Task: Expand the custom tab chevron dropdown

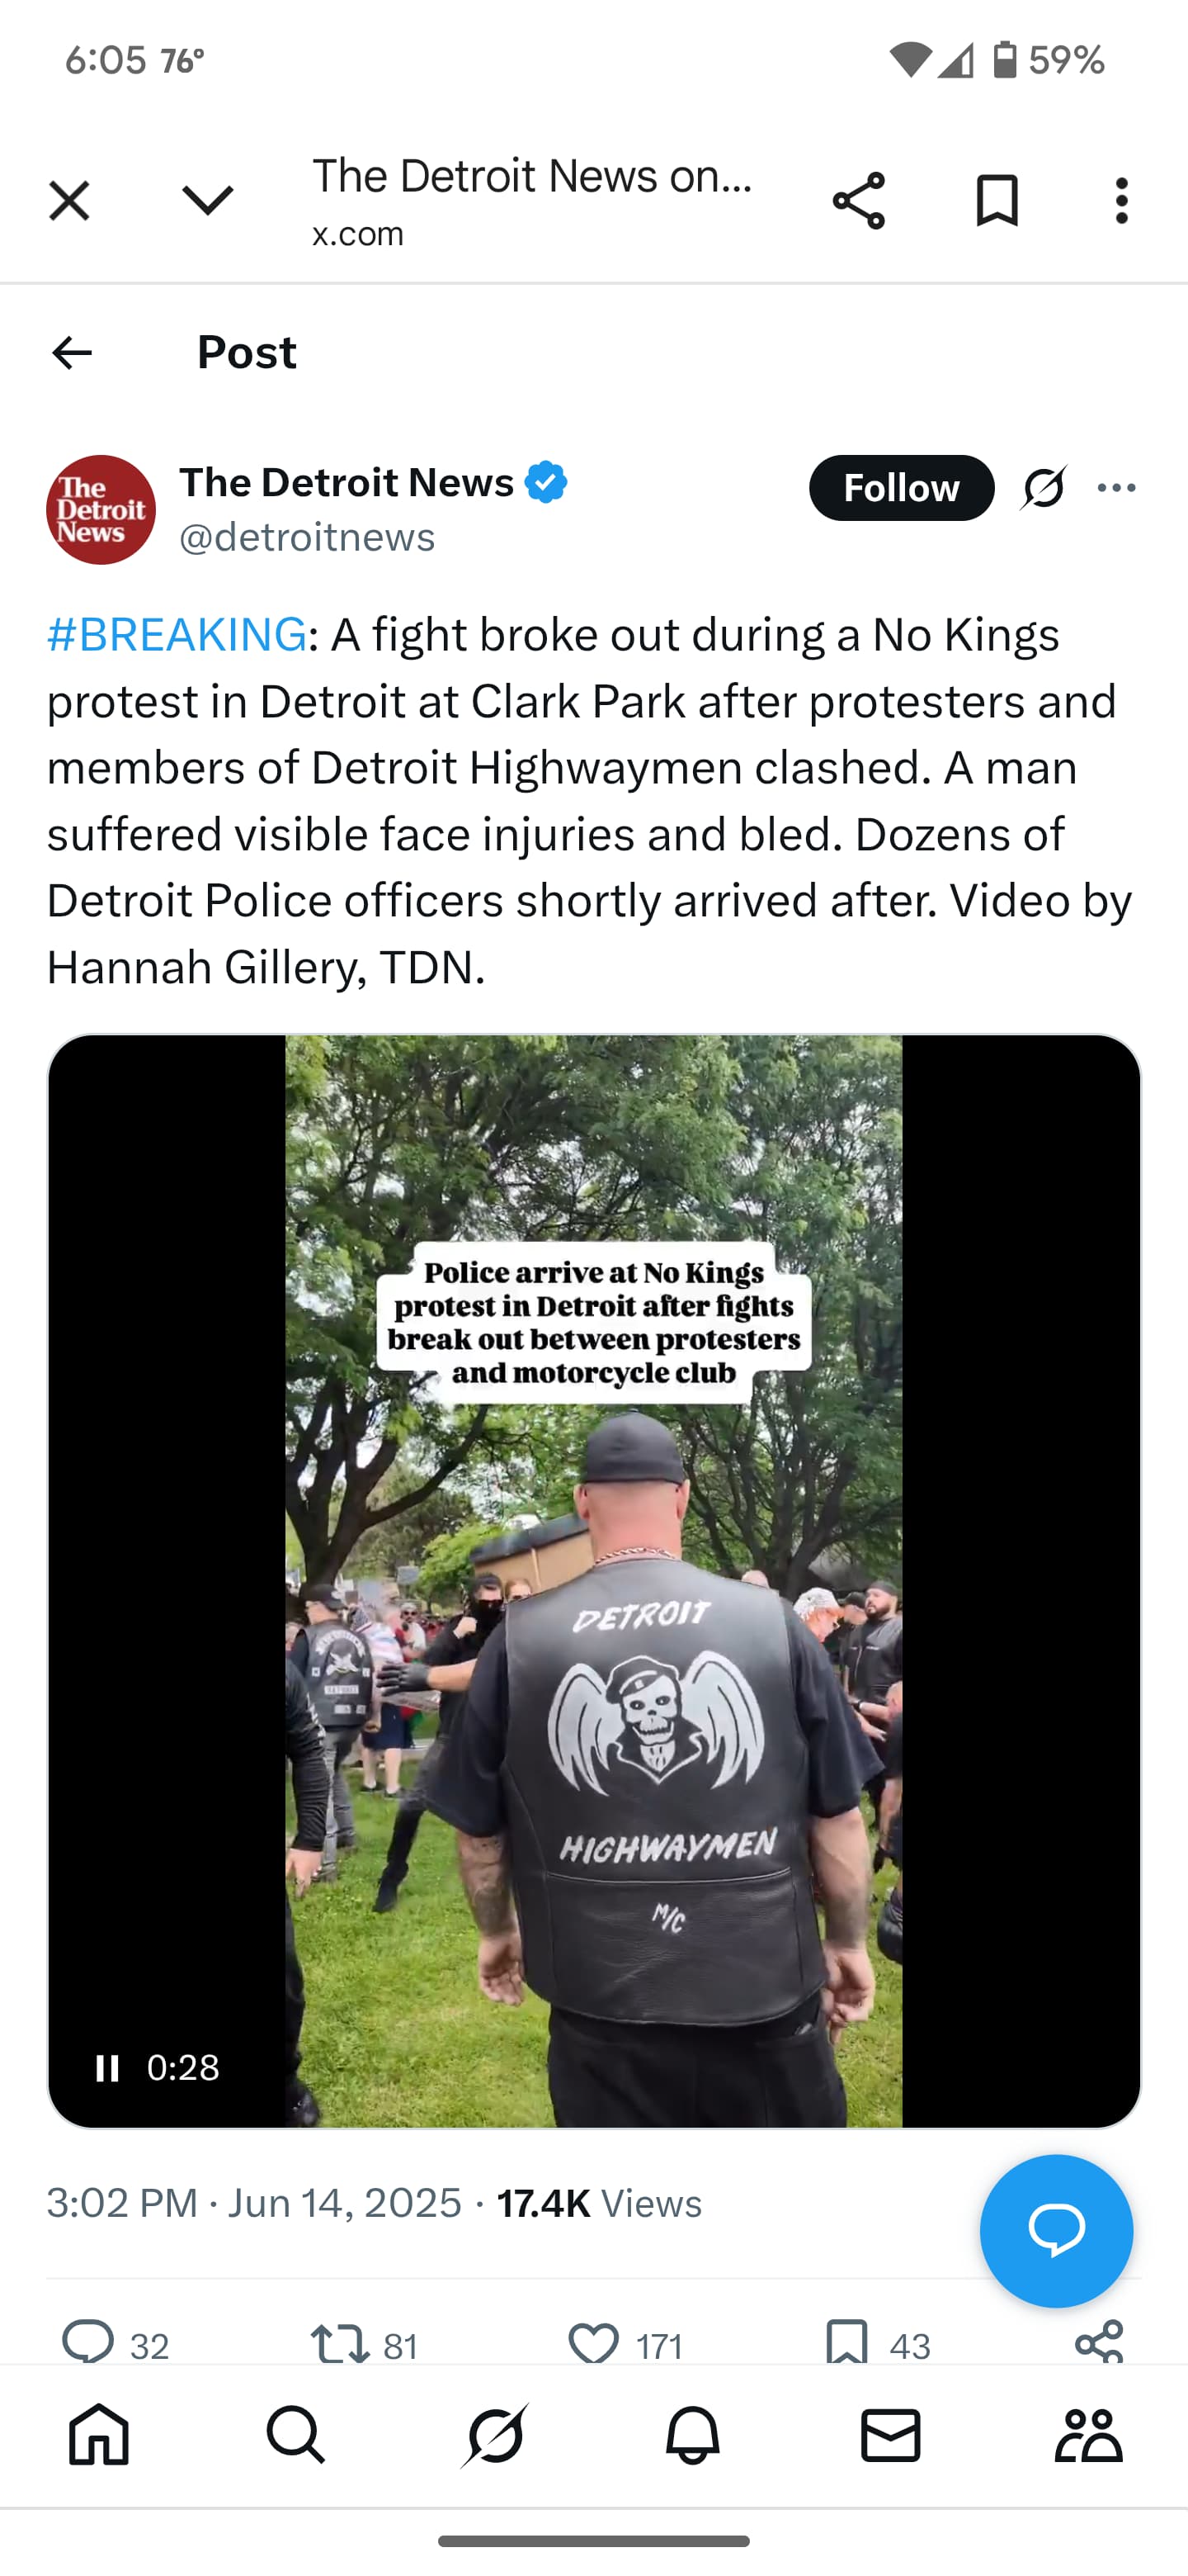Action: click(208, 200)
